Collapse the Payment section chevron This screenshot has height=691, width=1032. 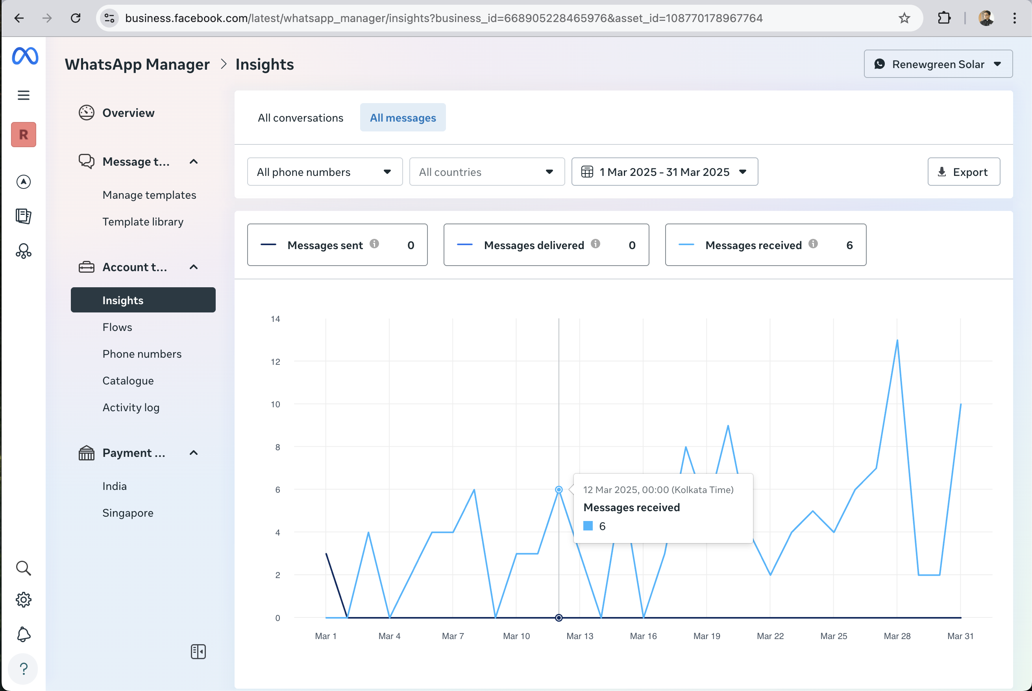click(x=193, y=453)
